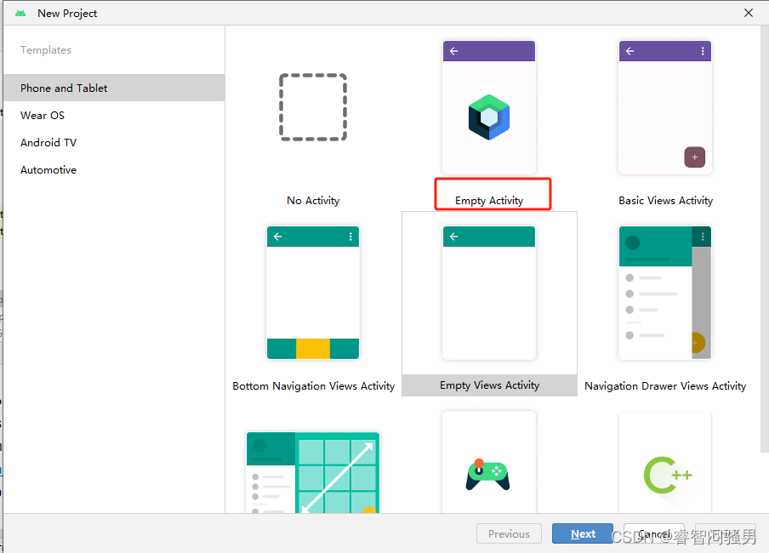Close the New Project dialog
Image resolution: width=769 pixels, height=553 pixels.
point(749,13)
